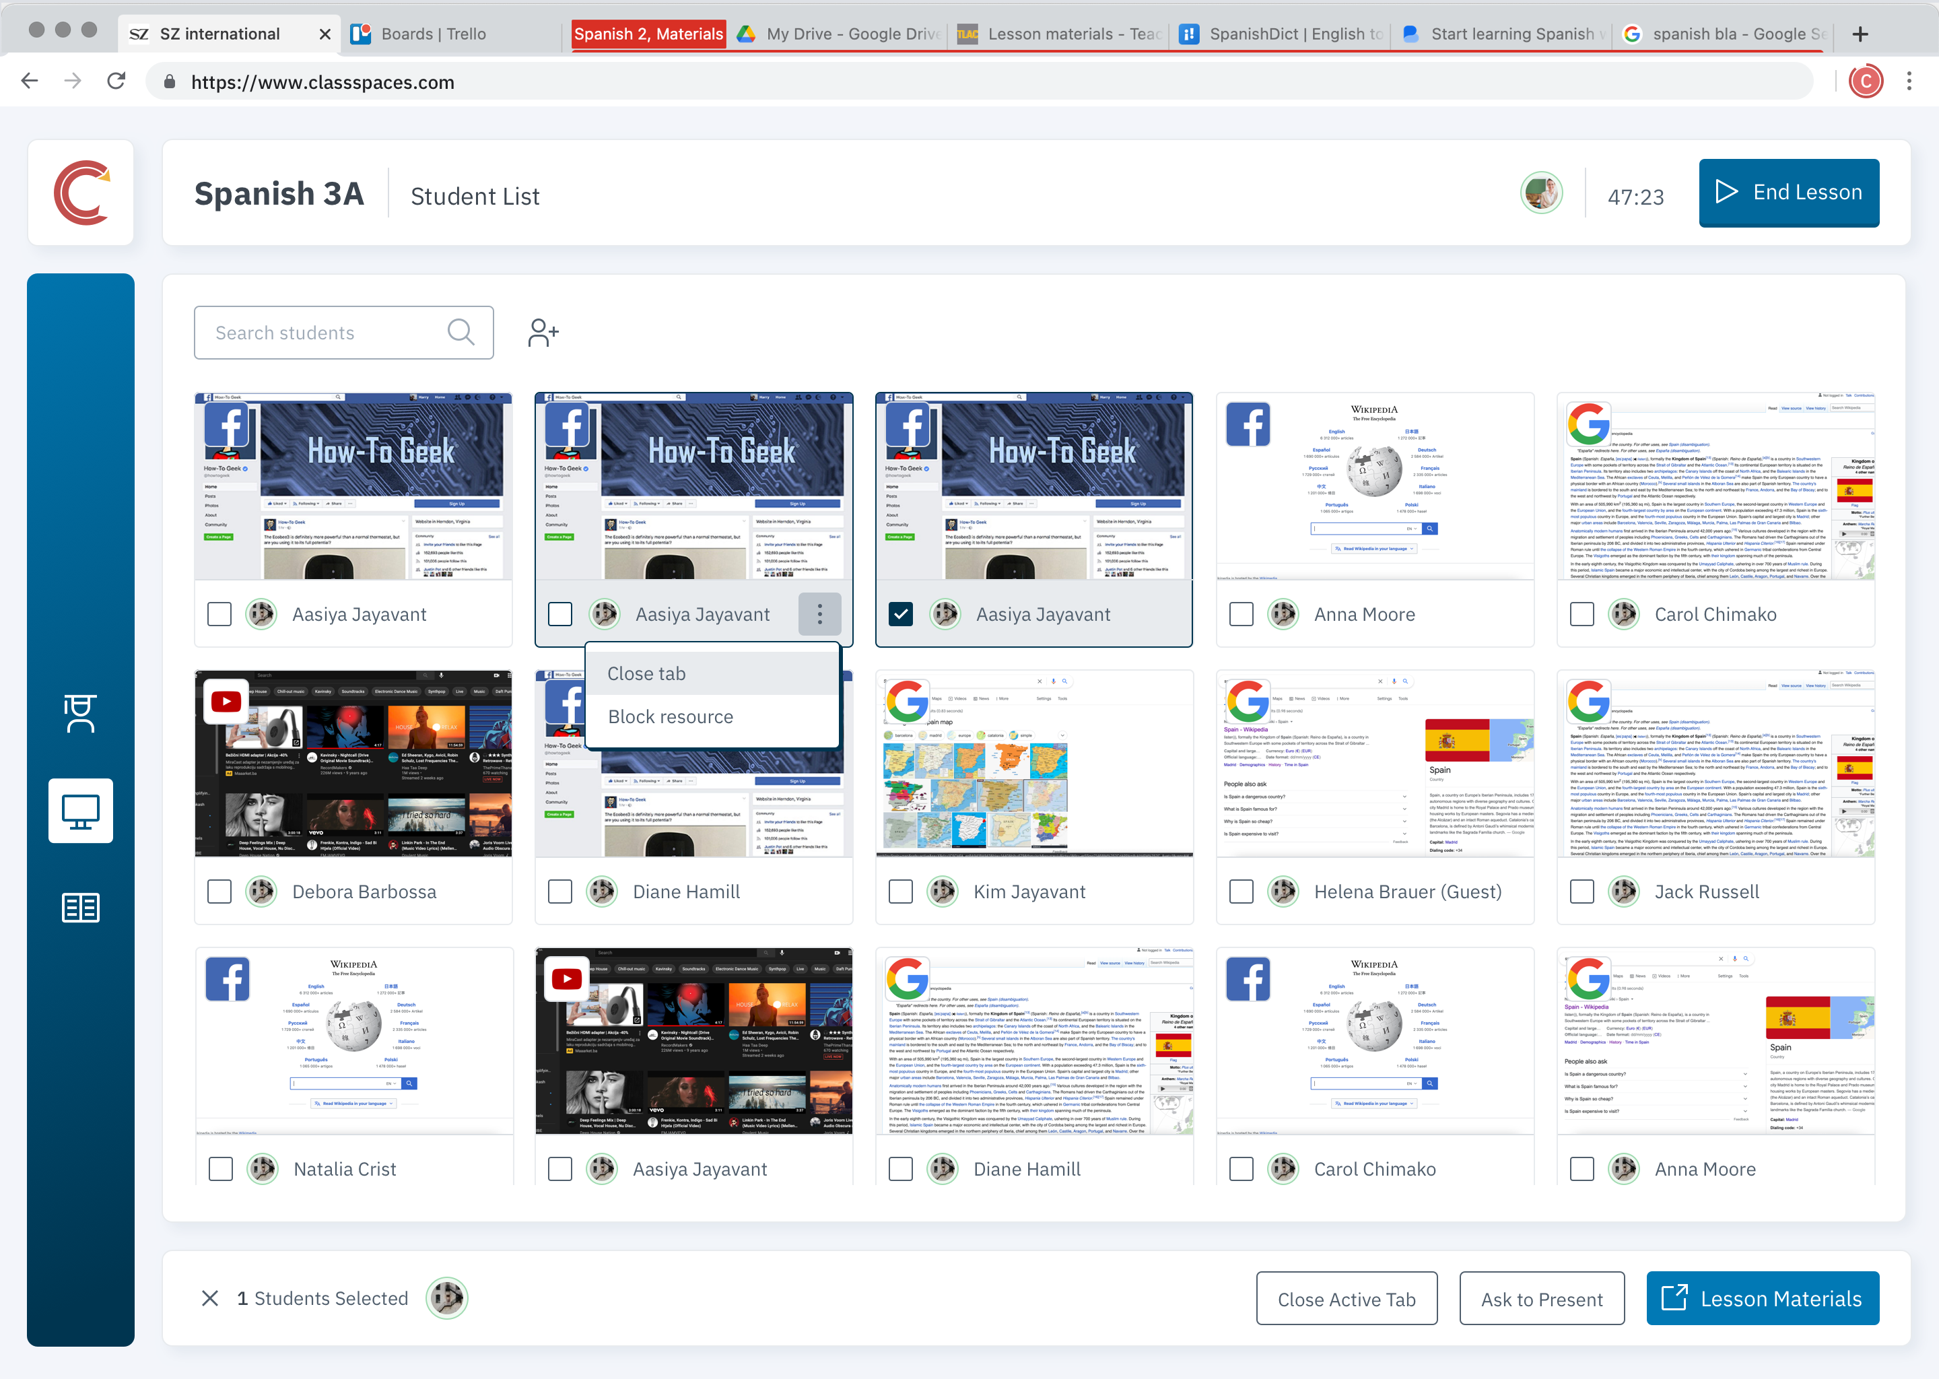Select Carol Chimako checkbox in first row
Viewport: 1939px width, 1379px height.
tap(1581, 614)
